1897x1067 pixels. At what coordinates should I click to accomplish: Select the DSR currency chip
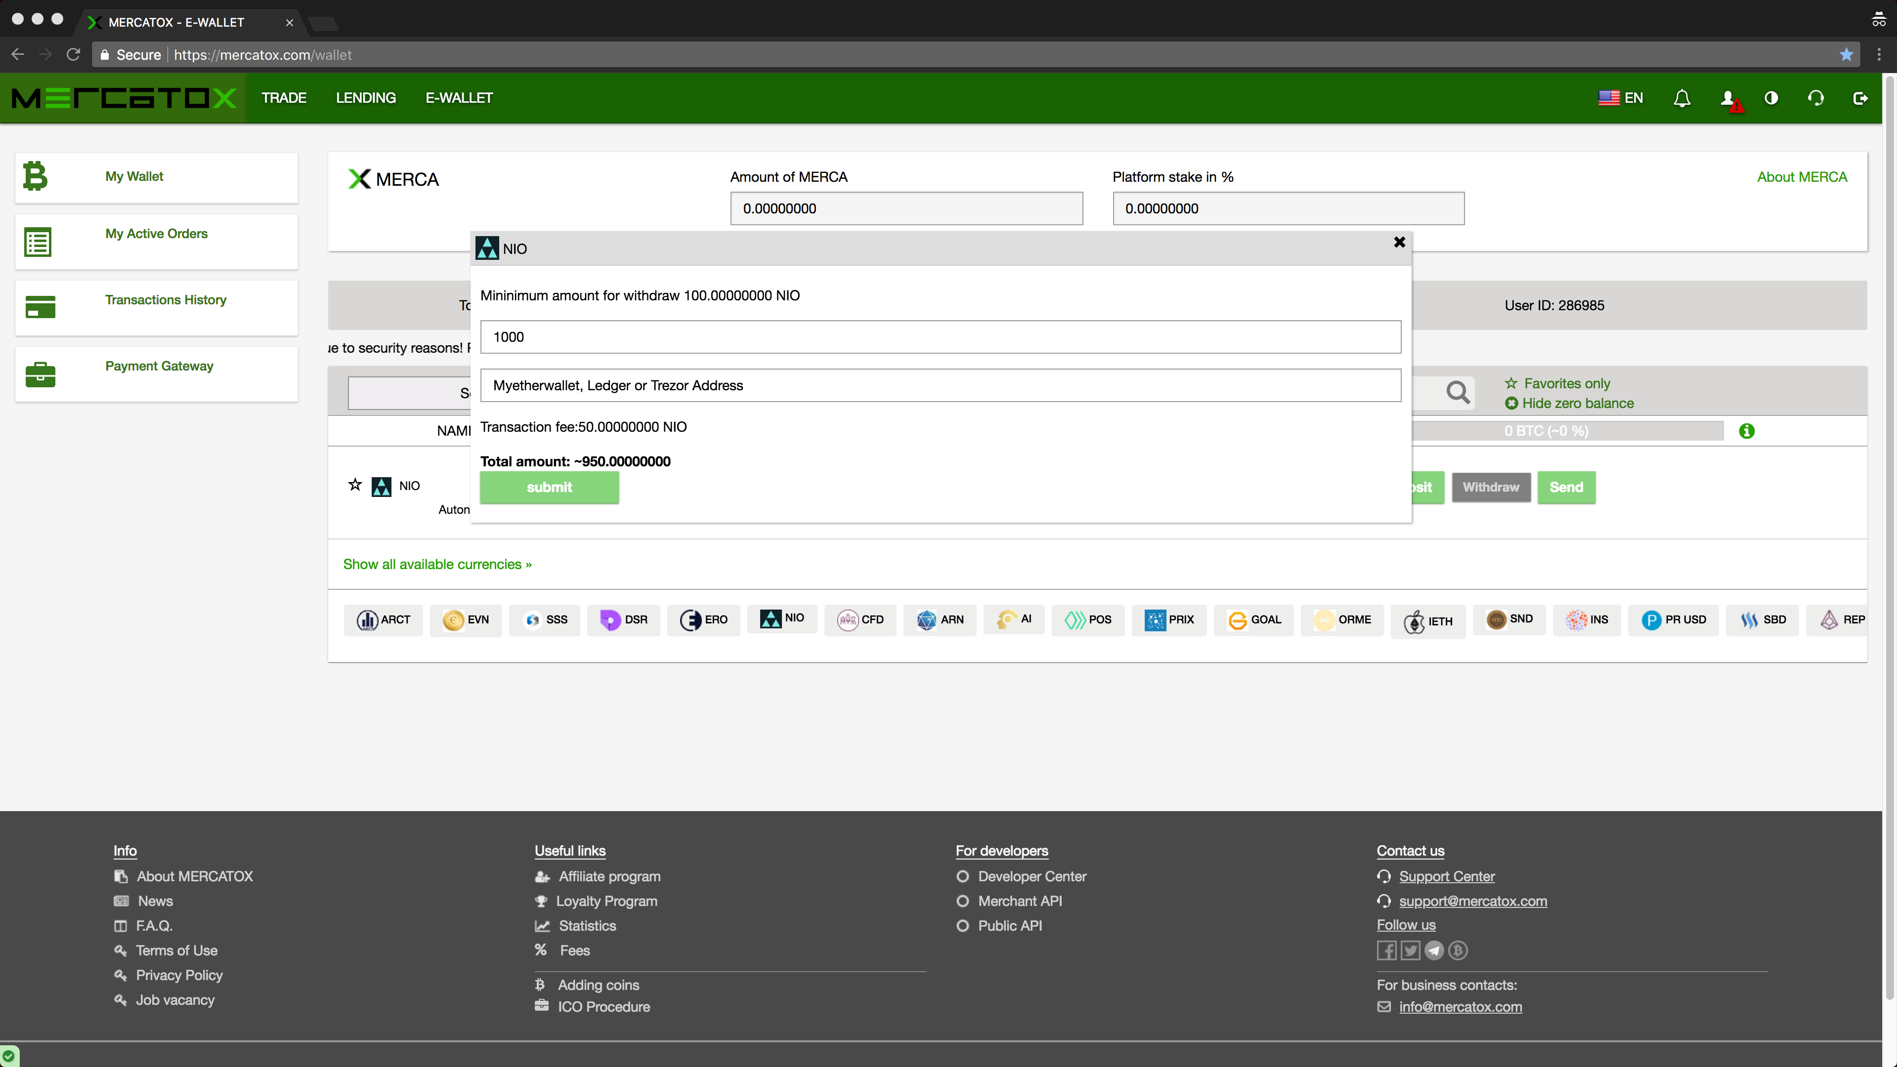(624, 619)
